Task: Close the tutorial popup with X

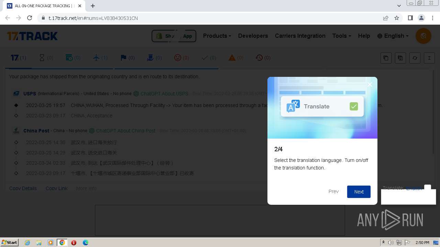Action: tap(370, 84)
